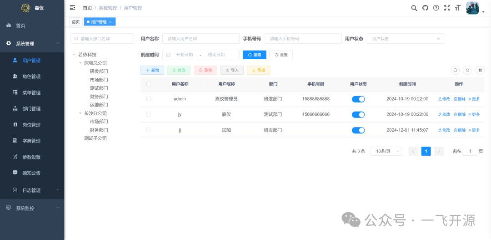Switch to the 首页 tab
Screen dimensions: 491x240
[75, 22]
